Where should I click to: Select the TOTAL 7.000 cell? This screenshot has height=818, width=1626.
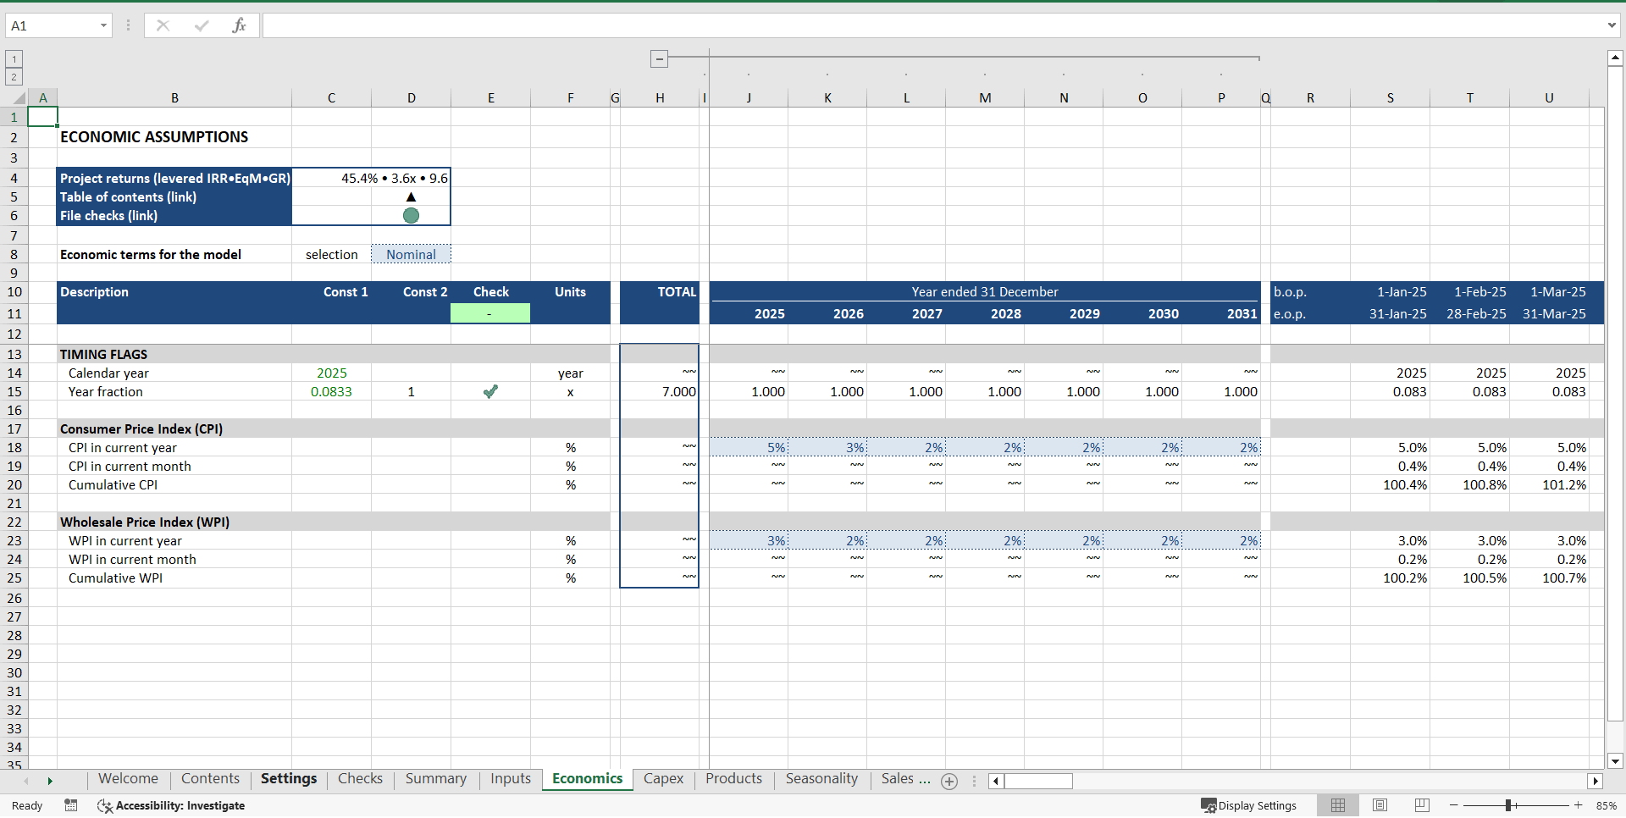660,391
